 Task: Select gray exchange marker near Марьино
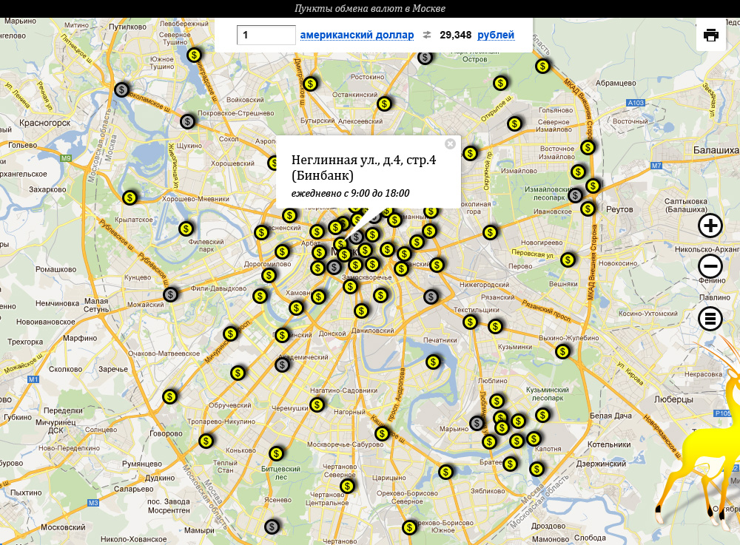point(477,423)
